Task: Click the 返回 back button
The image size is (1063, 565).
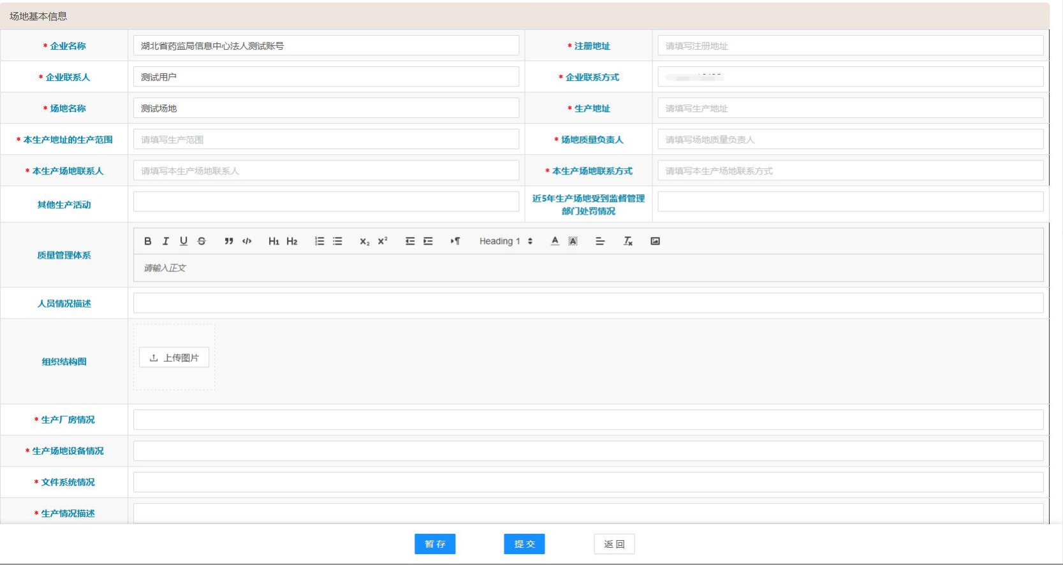Action: (x=614, y=544)
